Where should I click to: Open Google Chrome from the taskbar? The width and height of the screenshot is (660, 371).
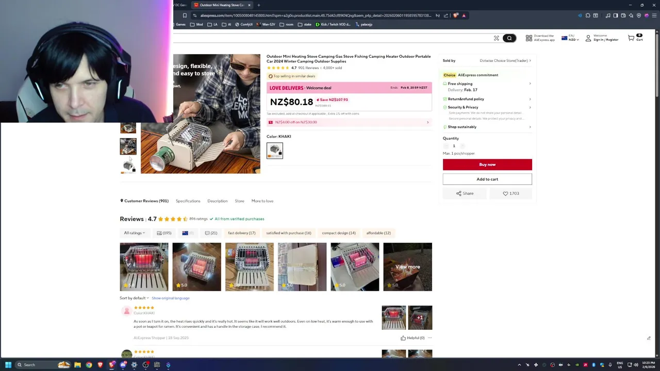coord(89,365)
